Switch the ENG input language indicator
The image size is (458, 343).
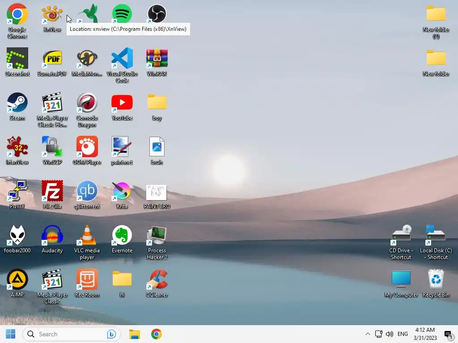[403, 334]
